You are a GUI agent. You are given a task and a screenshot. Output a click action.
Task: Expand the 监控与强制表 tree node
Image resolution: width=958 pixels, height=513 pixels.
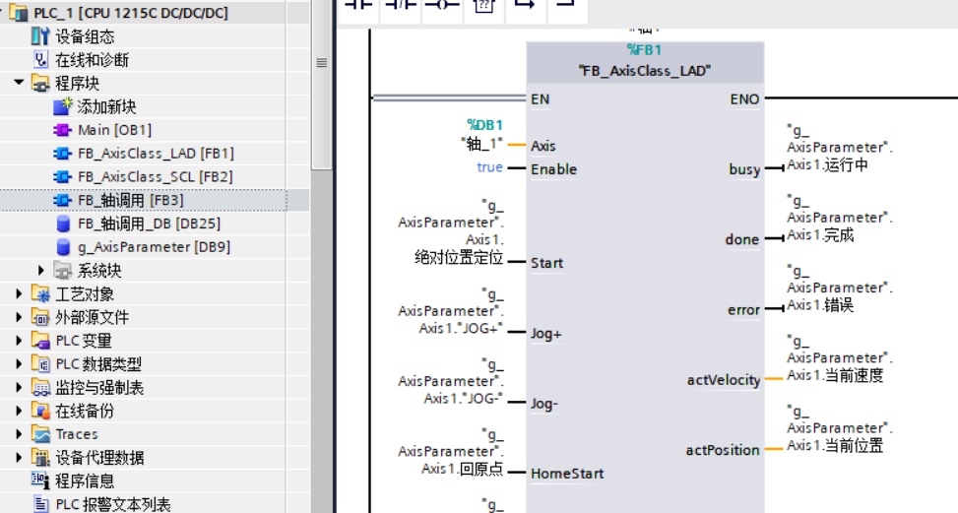pyautogui.click(x=19, y=387)
